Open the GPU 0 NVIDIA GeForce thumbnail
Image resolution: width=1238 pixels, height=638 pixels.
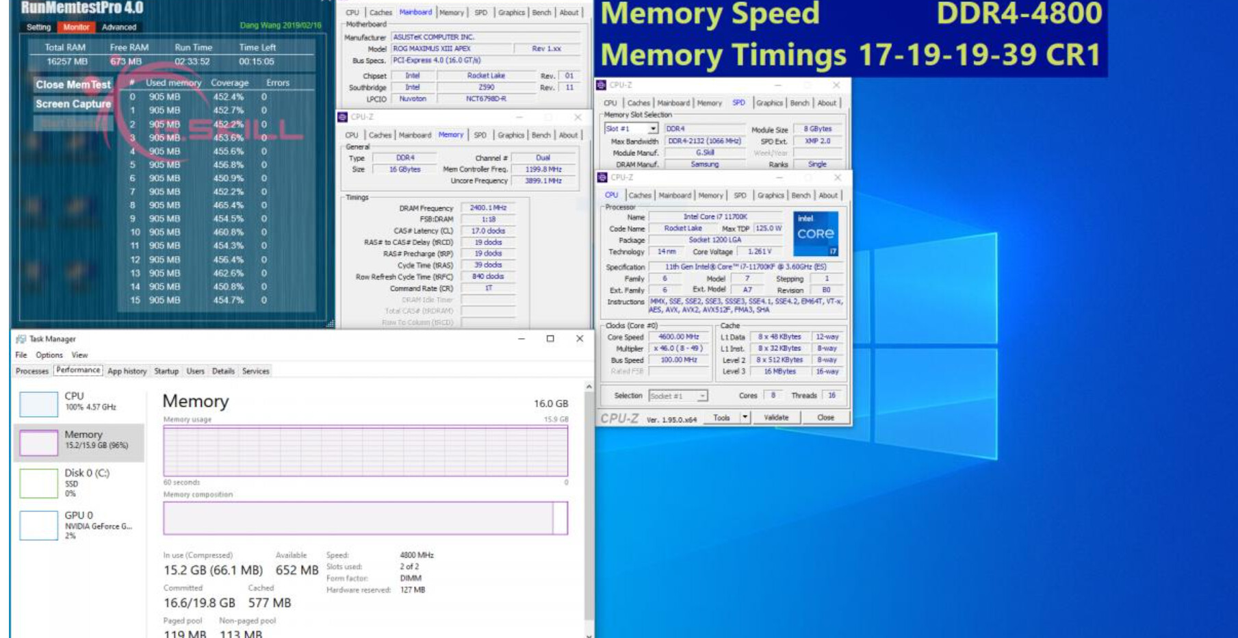tap(38, 525)
